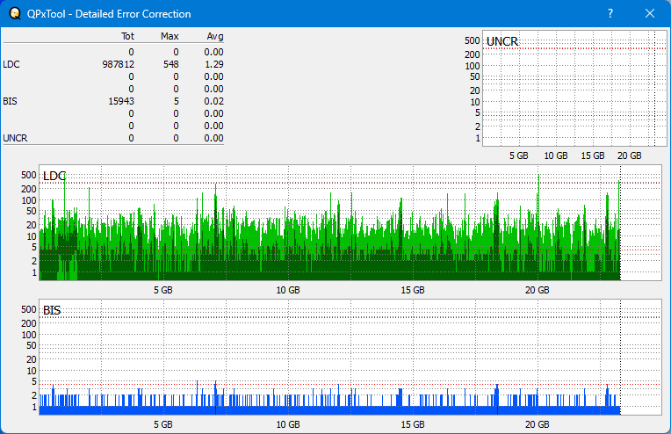Select the Tot column header

(x=127, y=36)
